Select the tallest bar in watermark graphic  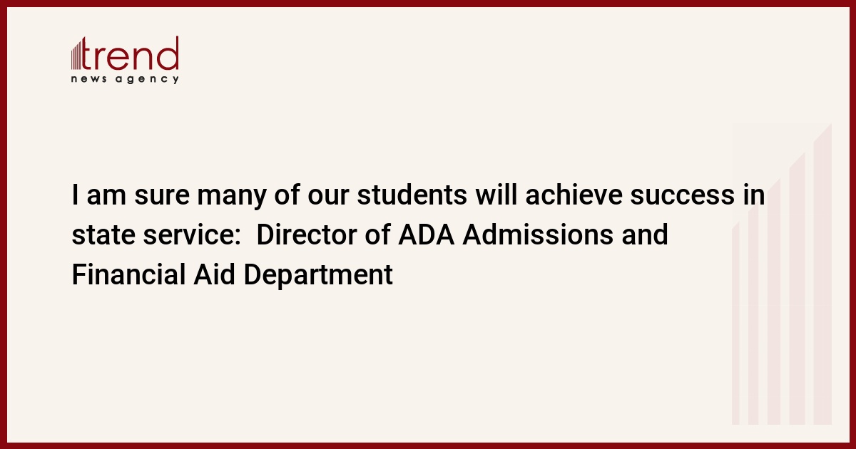[823, 274]
